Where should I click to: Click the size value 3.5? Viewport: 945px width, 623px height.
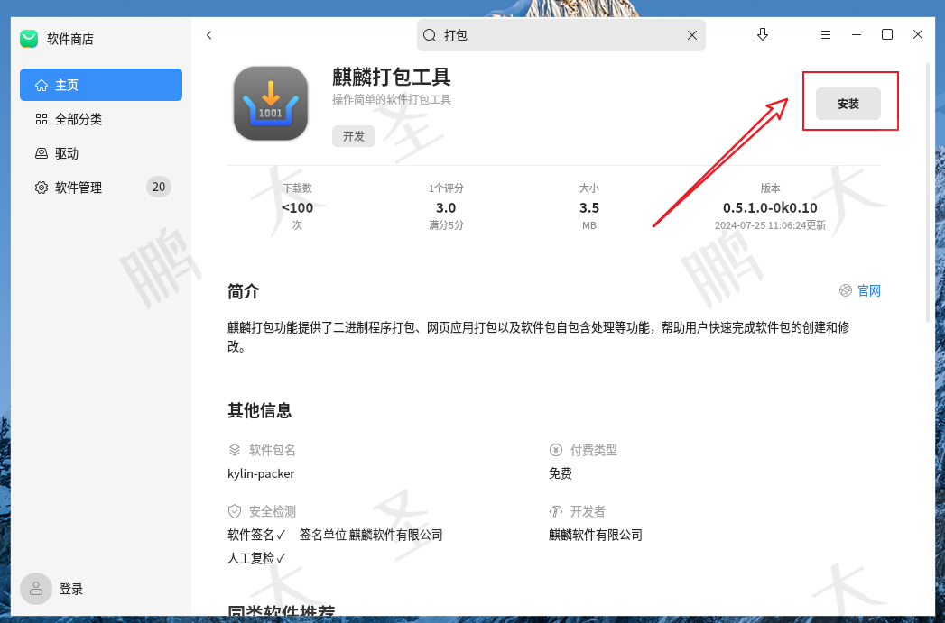tap(589, 207)
